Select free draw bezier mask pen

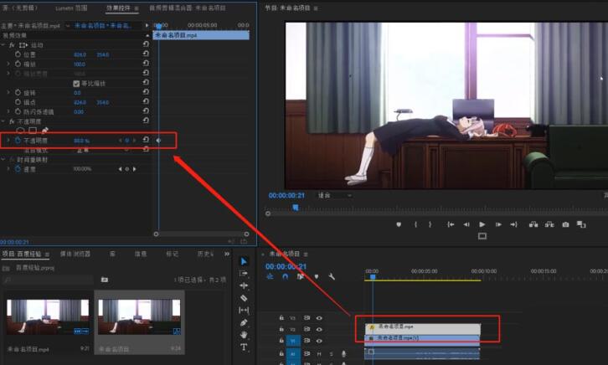coord(45,131)
